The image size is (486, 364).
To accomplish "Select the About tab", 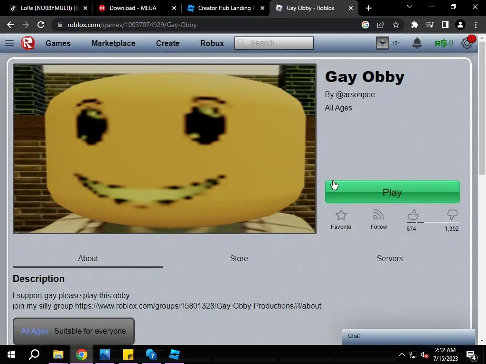I will coord(88,258).
